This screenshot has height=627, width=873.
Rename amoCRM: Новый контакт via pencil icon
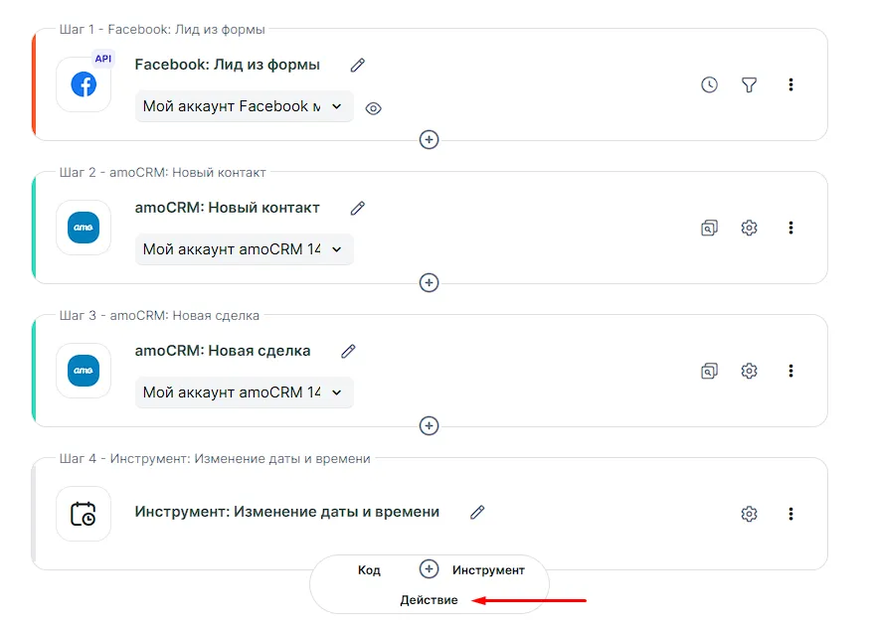[x=358, y=208]
